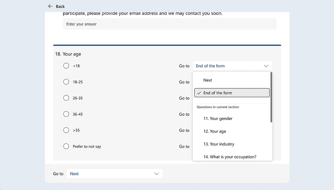
Task: Select the Prefer to not say radio button
Action: [x=66, y=146]
